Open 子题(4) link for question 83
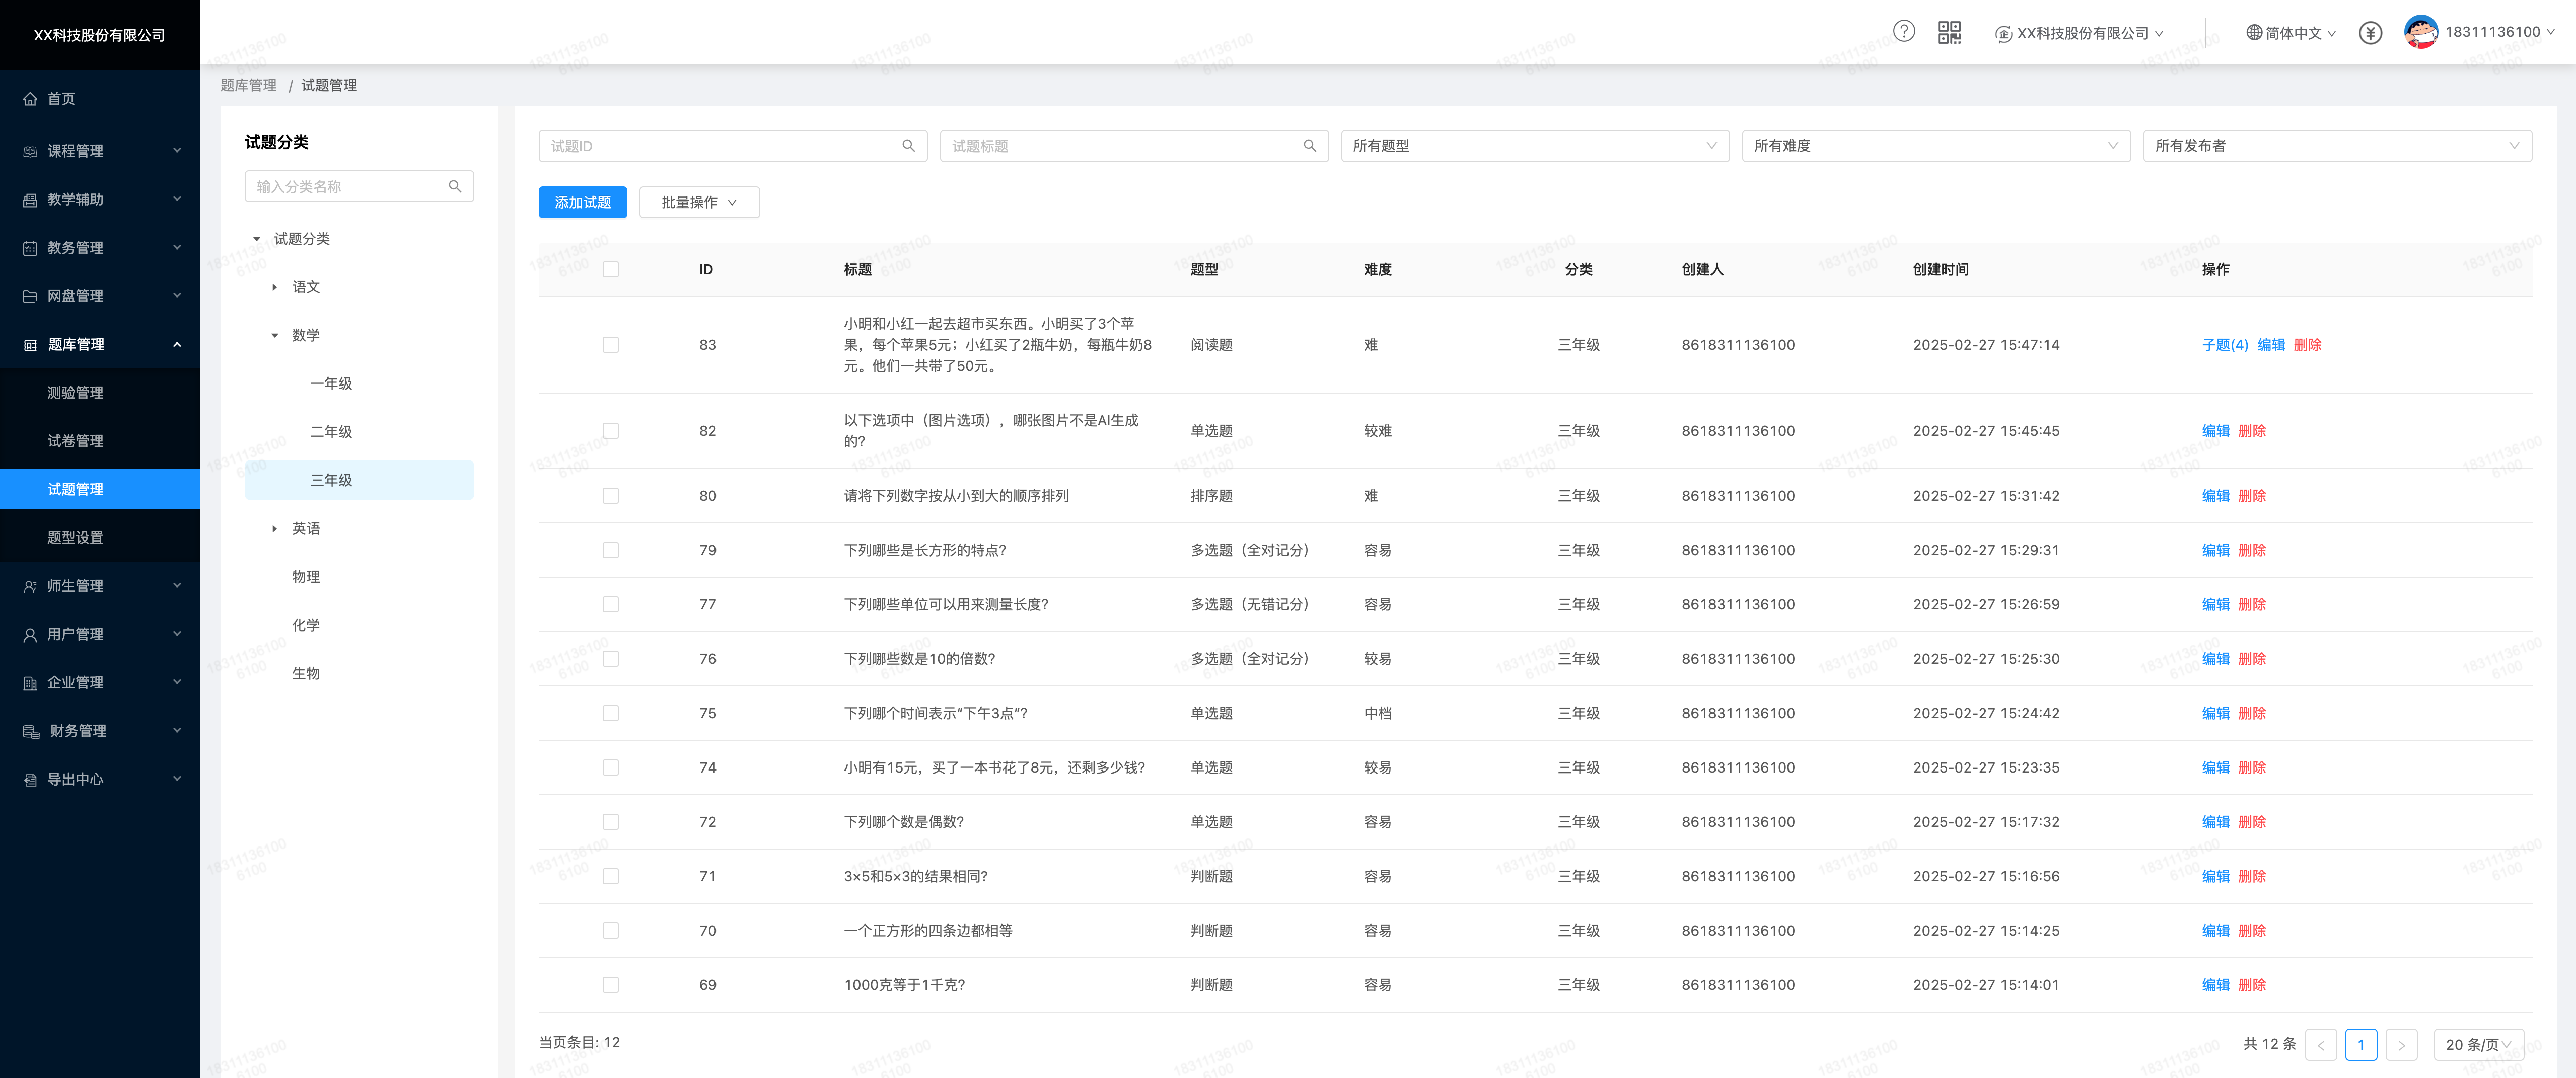Screen dimensions: 2576x1078 (2224, 345)
